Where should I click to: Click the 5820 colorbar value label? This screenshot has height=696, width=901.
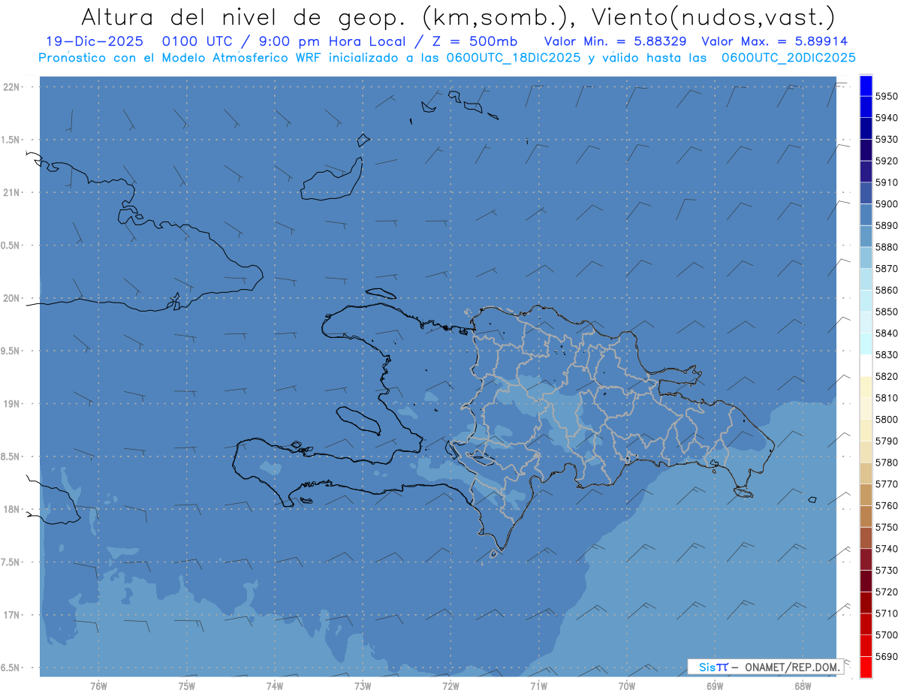(x=886, y=376)
